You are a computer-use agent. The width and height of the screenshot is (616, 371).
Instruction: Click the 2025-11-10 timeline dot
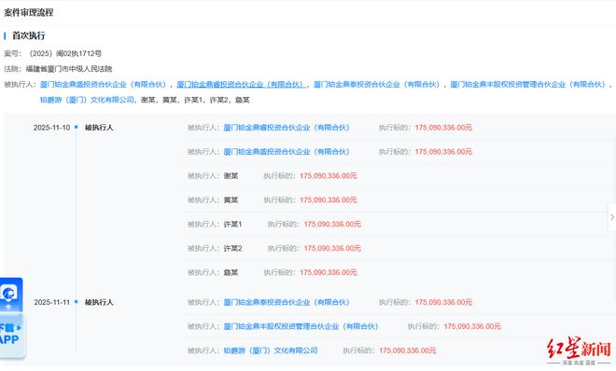click(x=77, y=127)
